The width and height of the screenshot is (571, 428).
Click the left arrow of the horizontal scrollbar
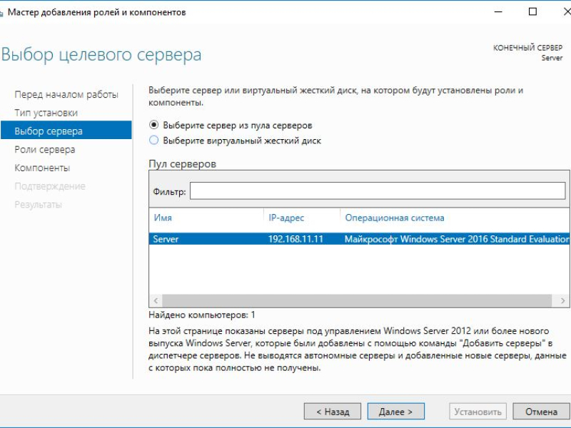[156, 300]
